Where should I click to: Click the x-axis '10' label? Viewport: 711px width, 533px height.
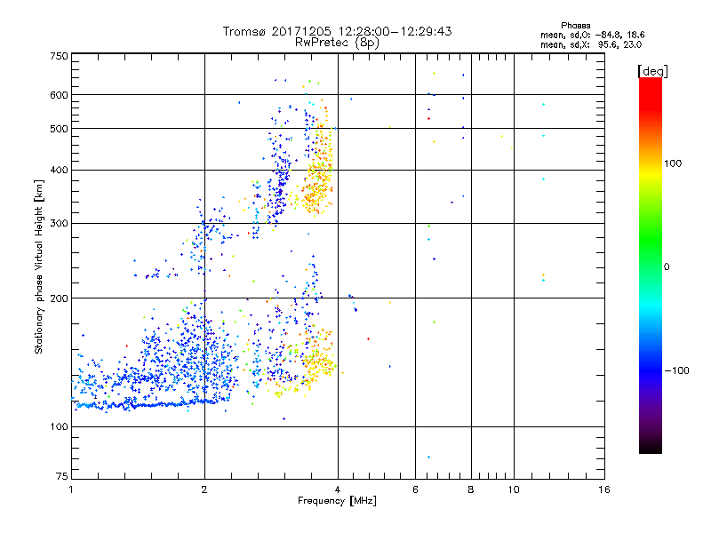[514, 489]
